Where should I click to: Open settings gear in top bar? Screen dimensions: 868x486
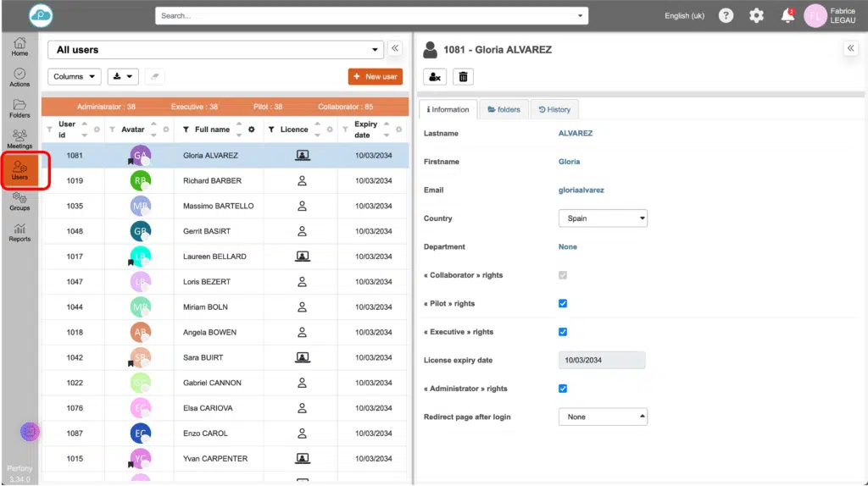click(x=756, y=15)
